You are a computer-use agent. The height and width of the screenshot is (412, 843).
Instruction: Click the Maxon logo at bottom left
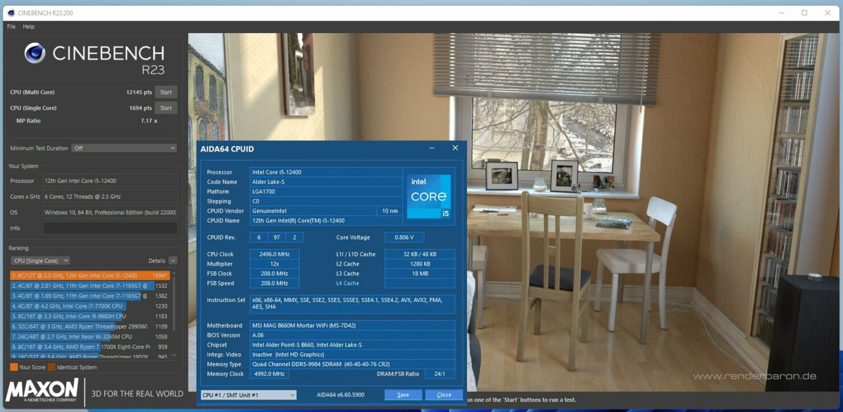pos(41,391)
